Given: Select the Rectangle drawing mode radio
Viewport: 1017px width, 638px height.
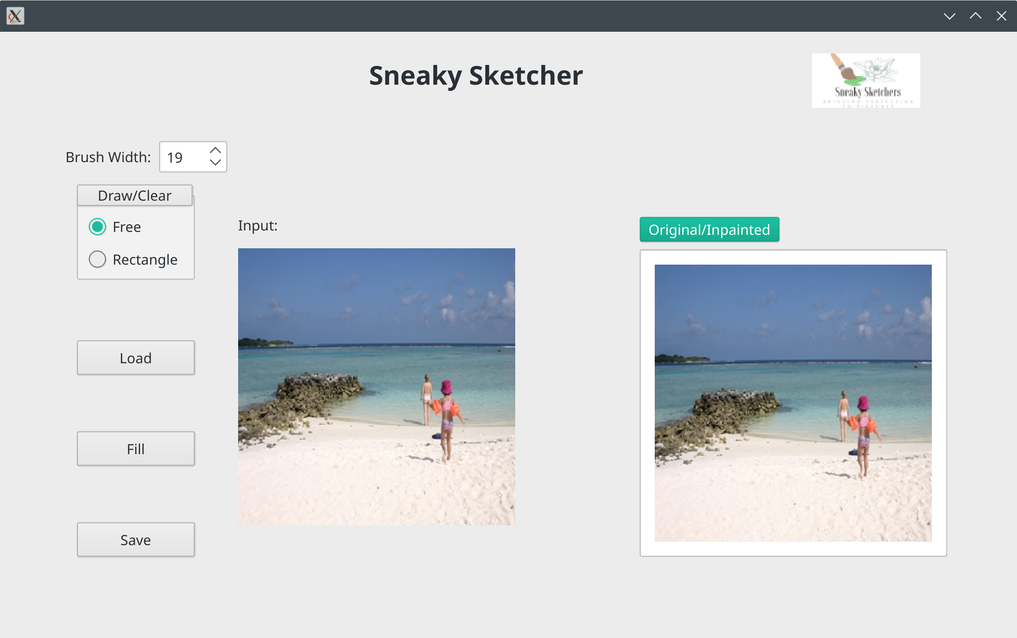Looking at the screenshot, I should coord(98,259).
